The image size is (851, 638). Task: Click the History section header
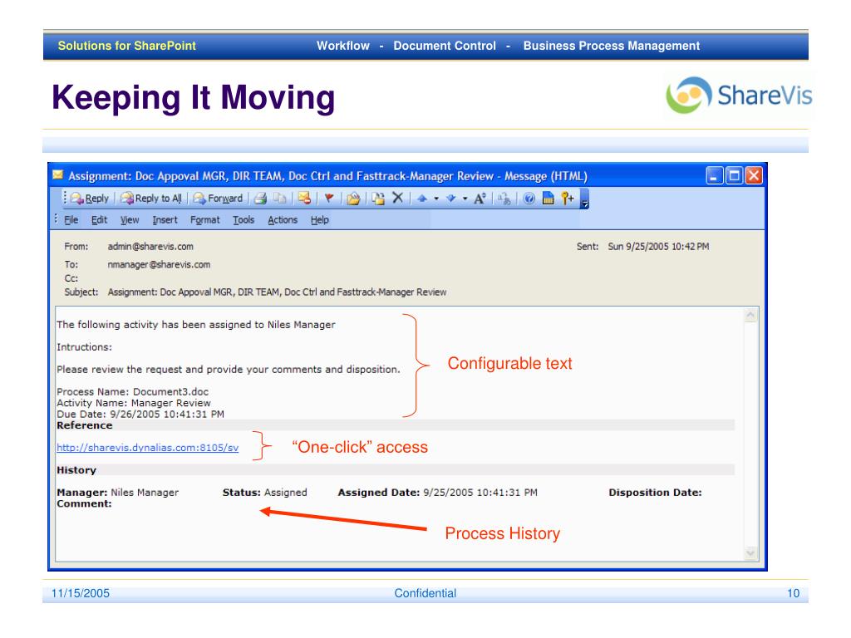76,470
